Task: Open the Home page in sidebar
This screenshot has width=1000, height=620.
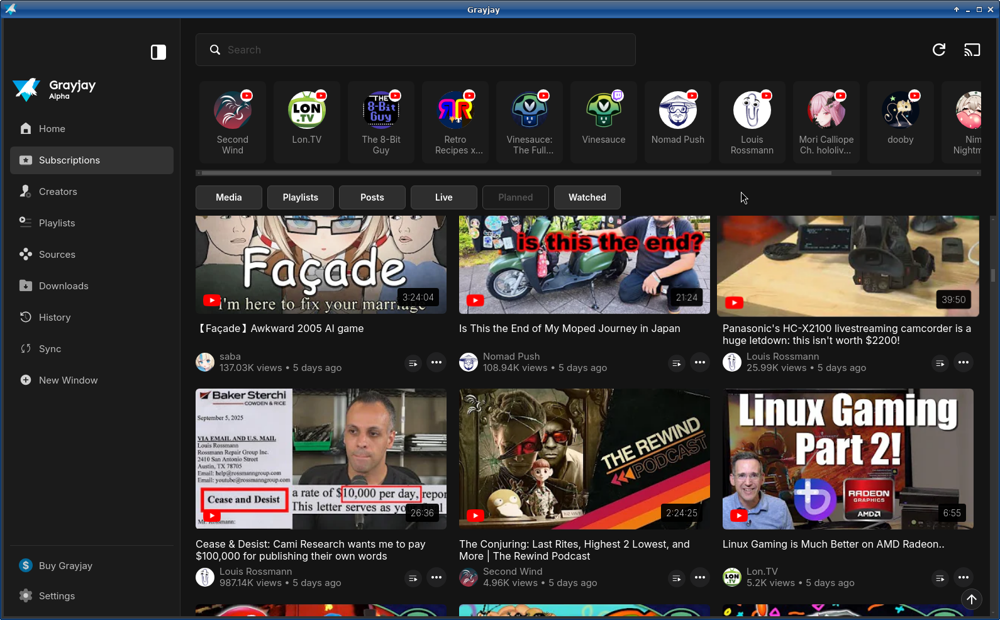Action: point(92,129)
